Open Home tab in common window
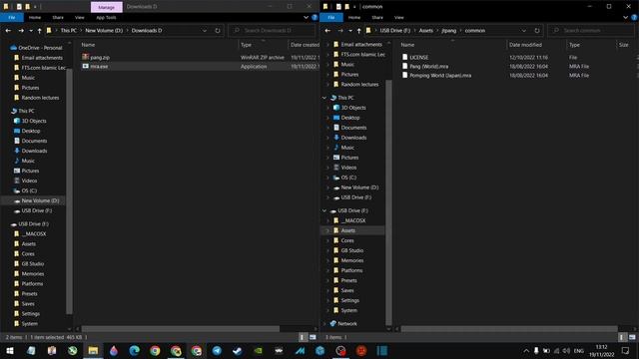The image size is (639, 359). 354,18
